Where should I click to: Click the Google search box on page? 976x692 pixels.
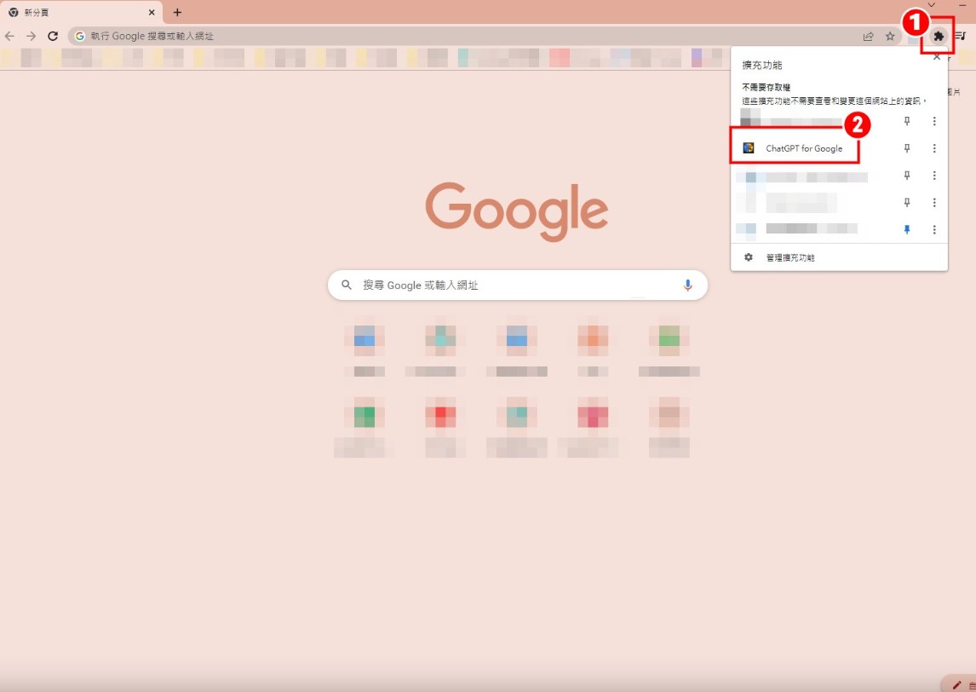pyautogui.click(x=511, y=285)
